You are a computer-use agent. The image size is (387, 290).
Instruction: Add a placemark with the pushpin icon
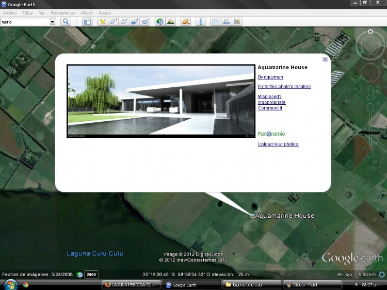(x=102, y=22)
